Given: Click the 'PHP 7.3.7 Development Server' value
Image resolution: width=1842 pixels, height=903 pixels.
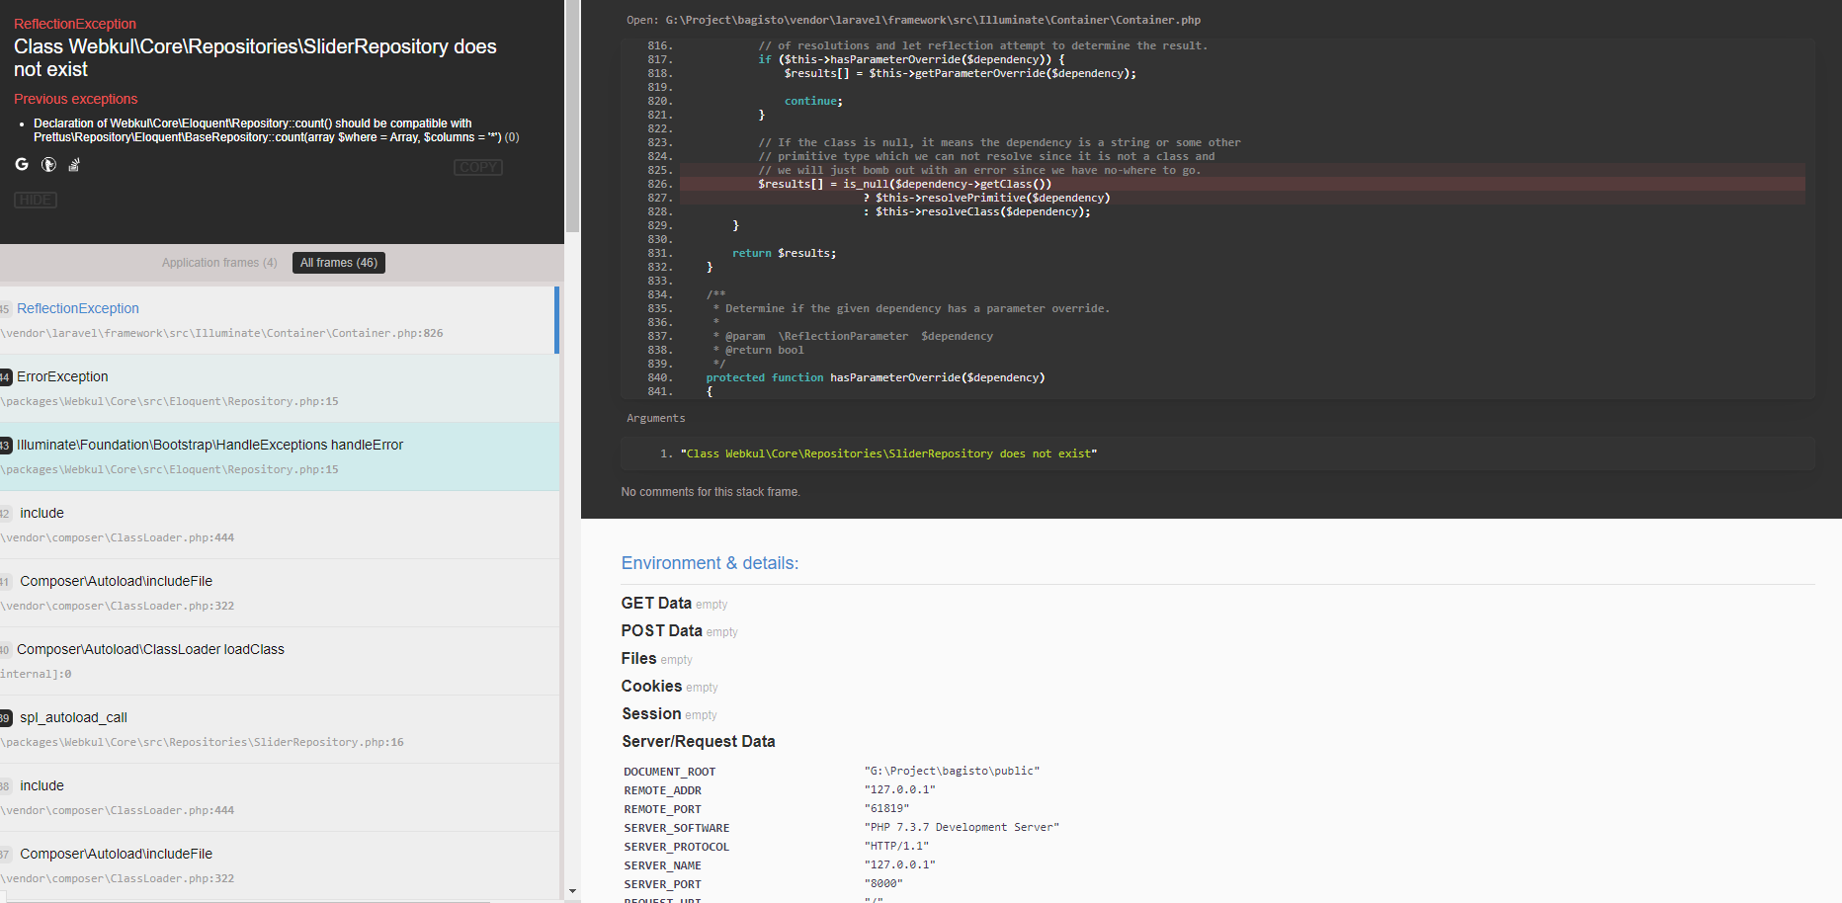Looking at the screenshot, I should pyautogui.click(x=962, y=827).
